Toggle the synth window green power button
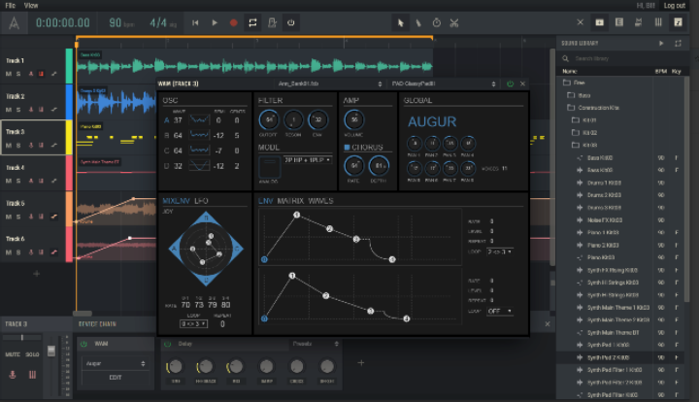The height and width of the screenshot is (402, 699). coord(510,84)
